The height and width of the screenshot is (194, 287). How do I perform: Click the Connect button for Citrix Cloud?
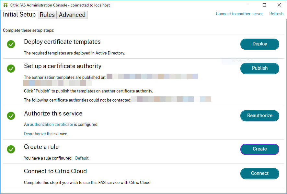(260, 174)
